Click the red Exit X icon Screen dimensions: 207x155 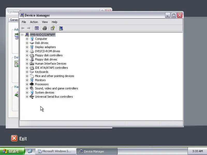click(14, 138)
